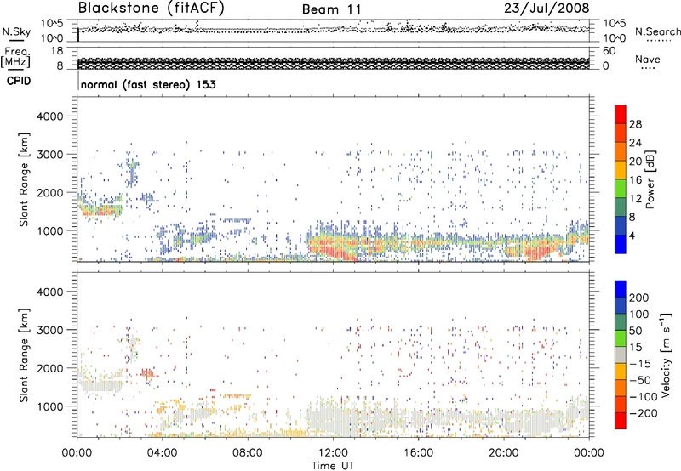Image resolution: width=681 pixels, height=471 pixels.
Task: Click the "Slant Range [km]" label of velocity panel
Action: (x=24, y=355)
